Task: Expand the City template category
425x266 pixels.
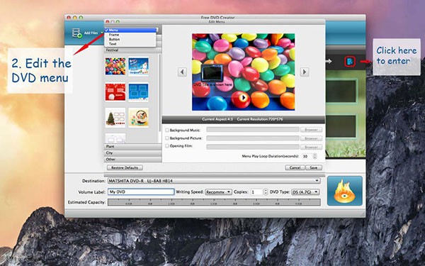Action: 133,153
